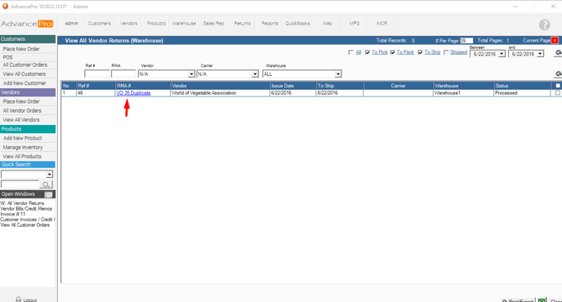The width and height of the screenshot is (562, 302).
Task: Open the Warehouse filter dropdown showing ALL
Action: pos(338,74)
